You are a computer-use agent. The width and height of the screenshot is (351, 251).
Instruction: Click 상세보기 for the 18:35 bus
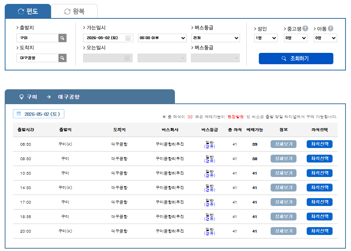point(284,217)
